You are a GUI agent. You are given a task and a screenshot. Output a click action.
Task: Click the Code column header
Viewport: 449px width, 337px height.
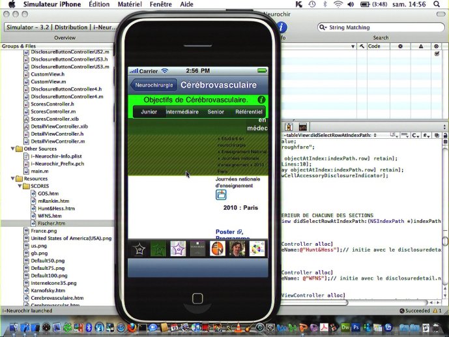pyautogui.click(x=378, y=46)
